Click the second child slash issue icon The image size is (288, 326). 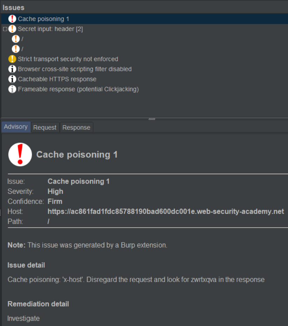click(x=16, y=49)
